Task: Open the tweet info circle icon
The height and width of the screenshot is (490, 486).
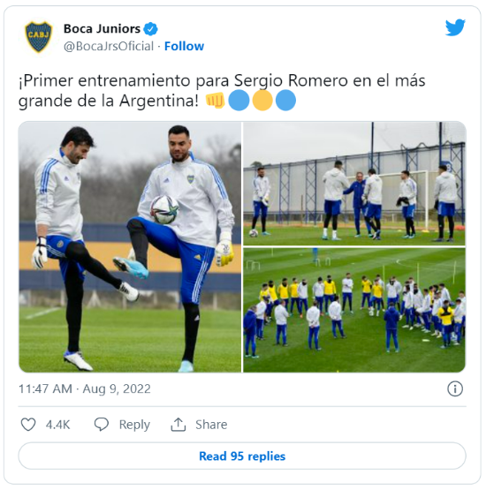Action: [455, 389]
